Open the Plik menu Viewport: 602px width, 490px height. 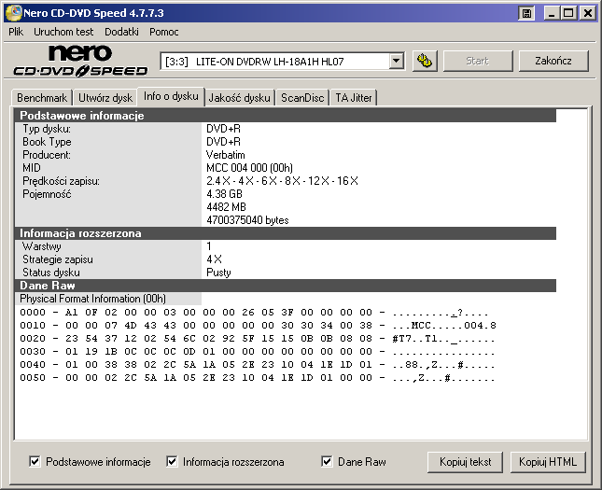click(16, 32)
